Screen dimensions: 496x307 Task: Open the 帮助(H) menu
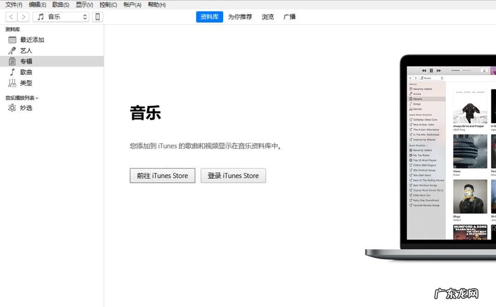157,5
